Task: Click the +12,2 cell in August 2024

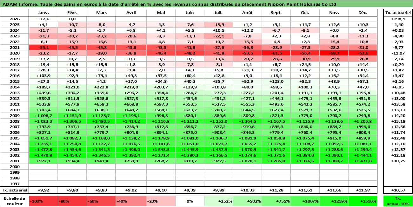Action: click(247, 30)
